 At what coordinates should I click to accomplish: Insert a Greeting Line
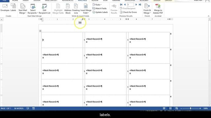(76, 9)
